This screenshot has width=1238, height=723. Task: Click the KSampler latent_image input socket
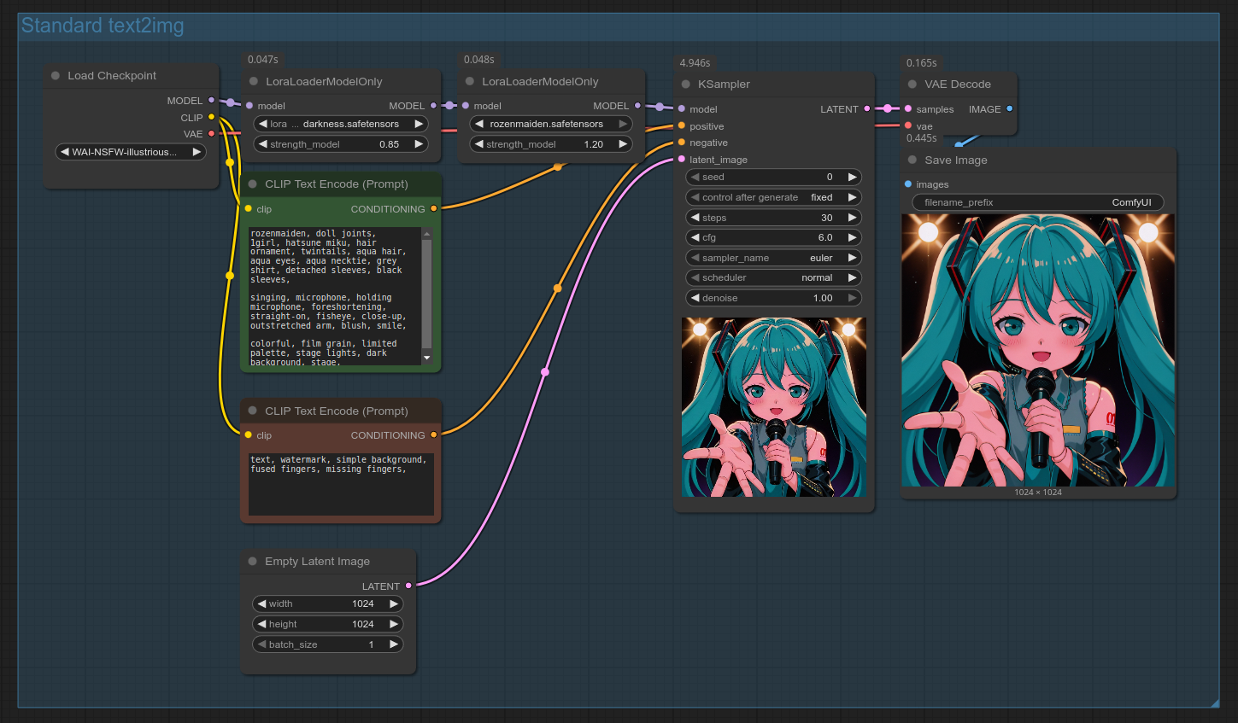[x=682, y=160]
